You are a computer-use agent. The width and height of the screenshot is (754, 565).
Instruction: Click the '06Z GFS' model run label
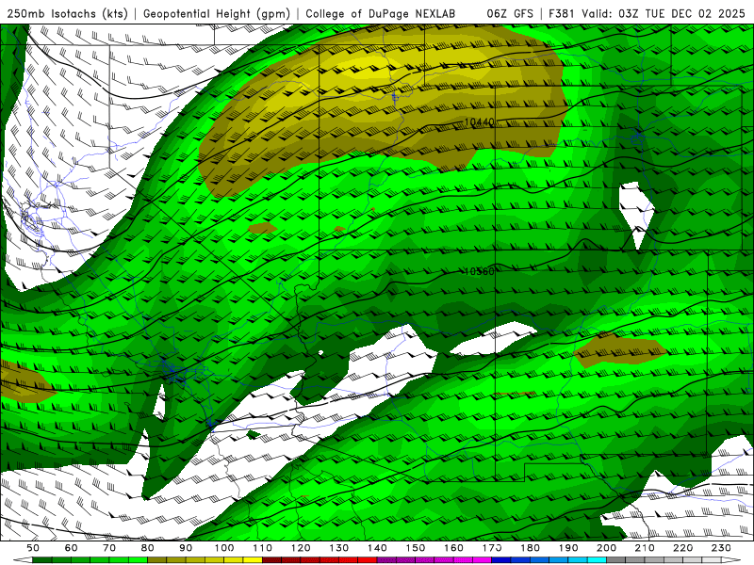click(510, 13)
